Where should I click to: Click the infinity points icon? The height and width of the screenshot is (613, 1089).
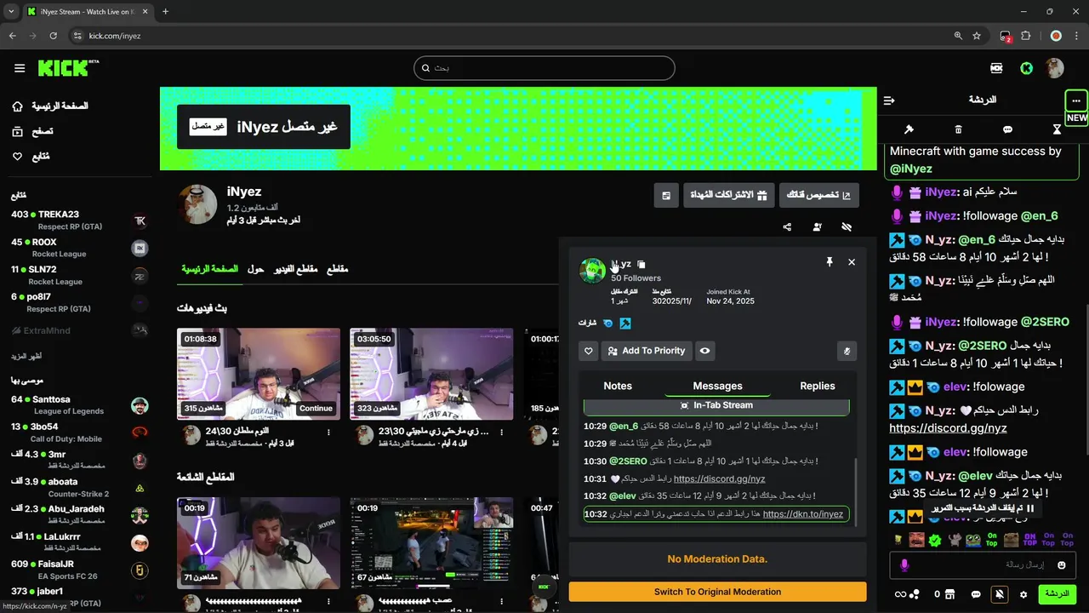907,594
